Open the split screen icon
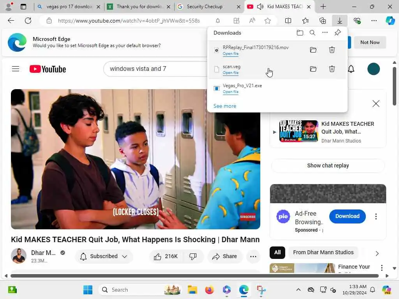 point(288,21)
